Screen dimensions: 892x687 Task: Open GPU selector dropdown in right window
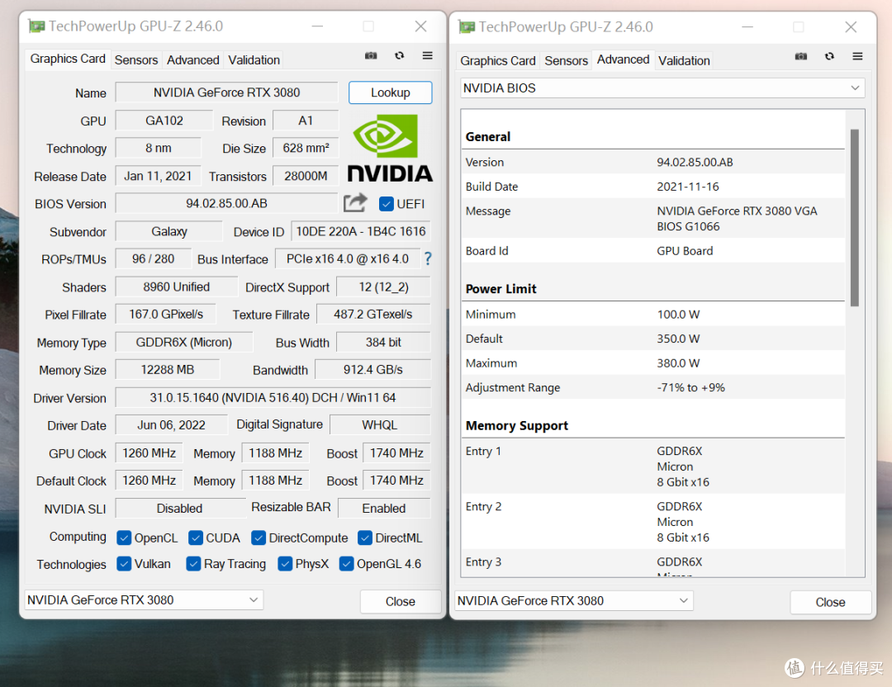[x=574, y=600]
